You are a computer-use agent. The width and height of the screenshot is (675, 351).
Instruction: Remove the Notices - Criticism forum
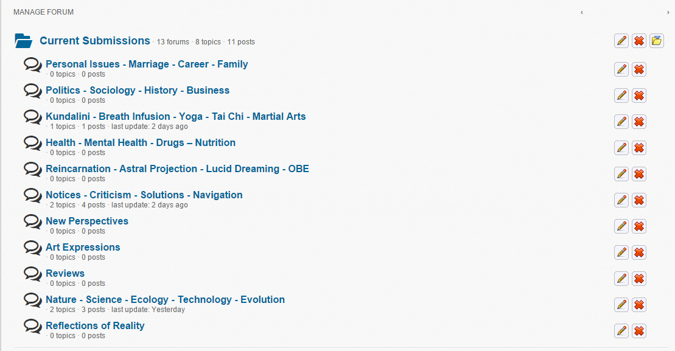639,200
